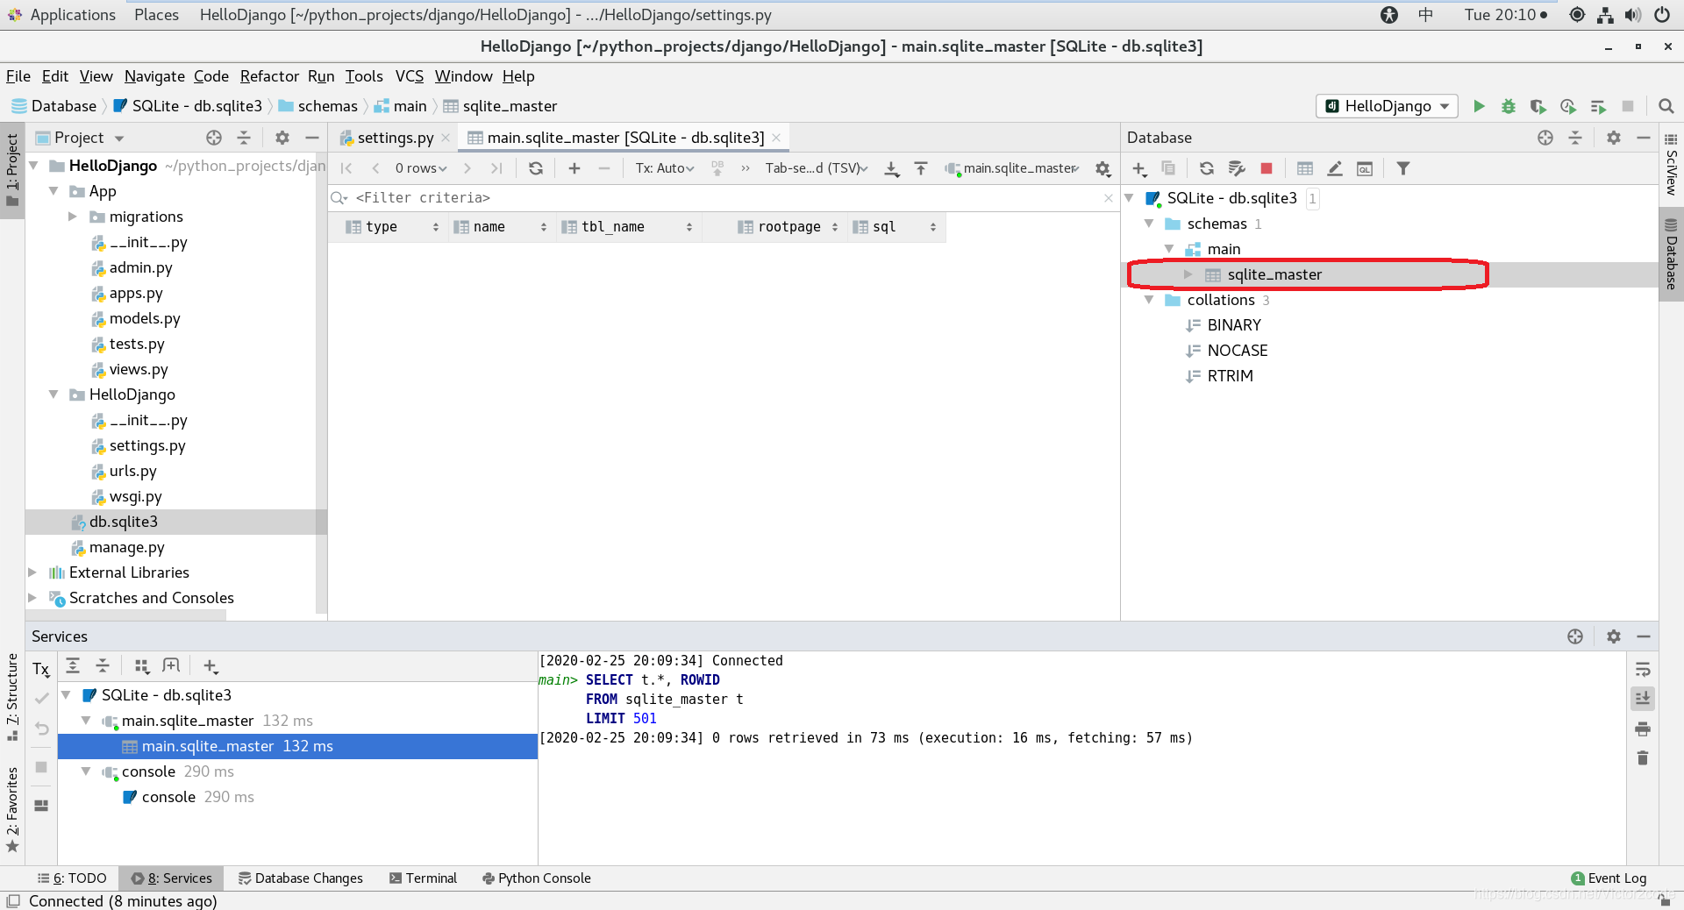Expand all services in Services toolbar

[x=73, y=665]
